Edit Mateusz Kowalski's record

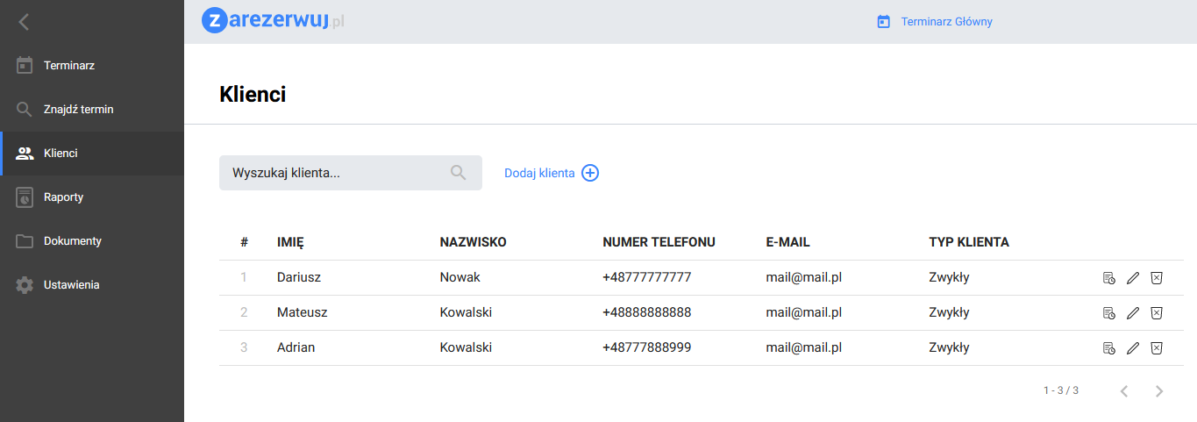[1133, 313]
